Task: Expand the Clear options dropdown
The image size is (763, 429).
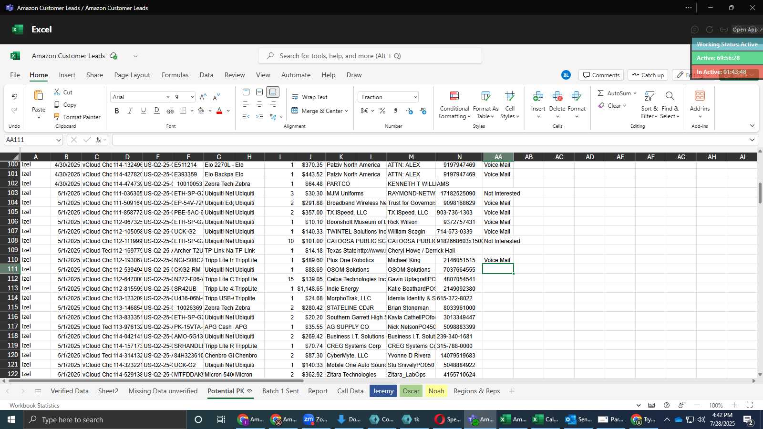Action: pyautogui.click(x=624, y=106)
